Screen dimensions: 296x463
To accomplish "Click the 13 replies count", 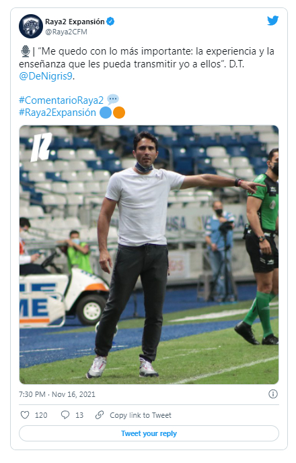I will click(79, 415).
